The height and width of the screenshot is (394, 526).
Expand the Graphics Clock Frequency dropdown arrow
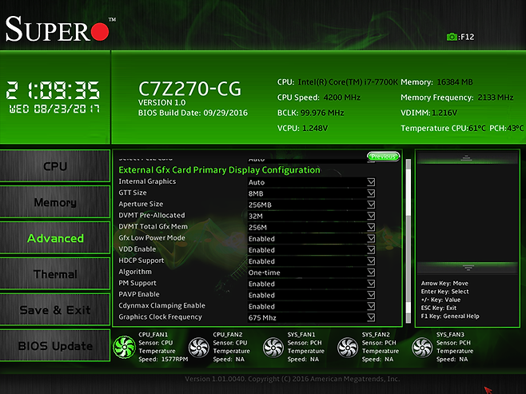[371, 317]
